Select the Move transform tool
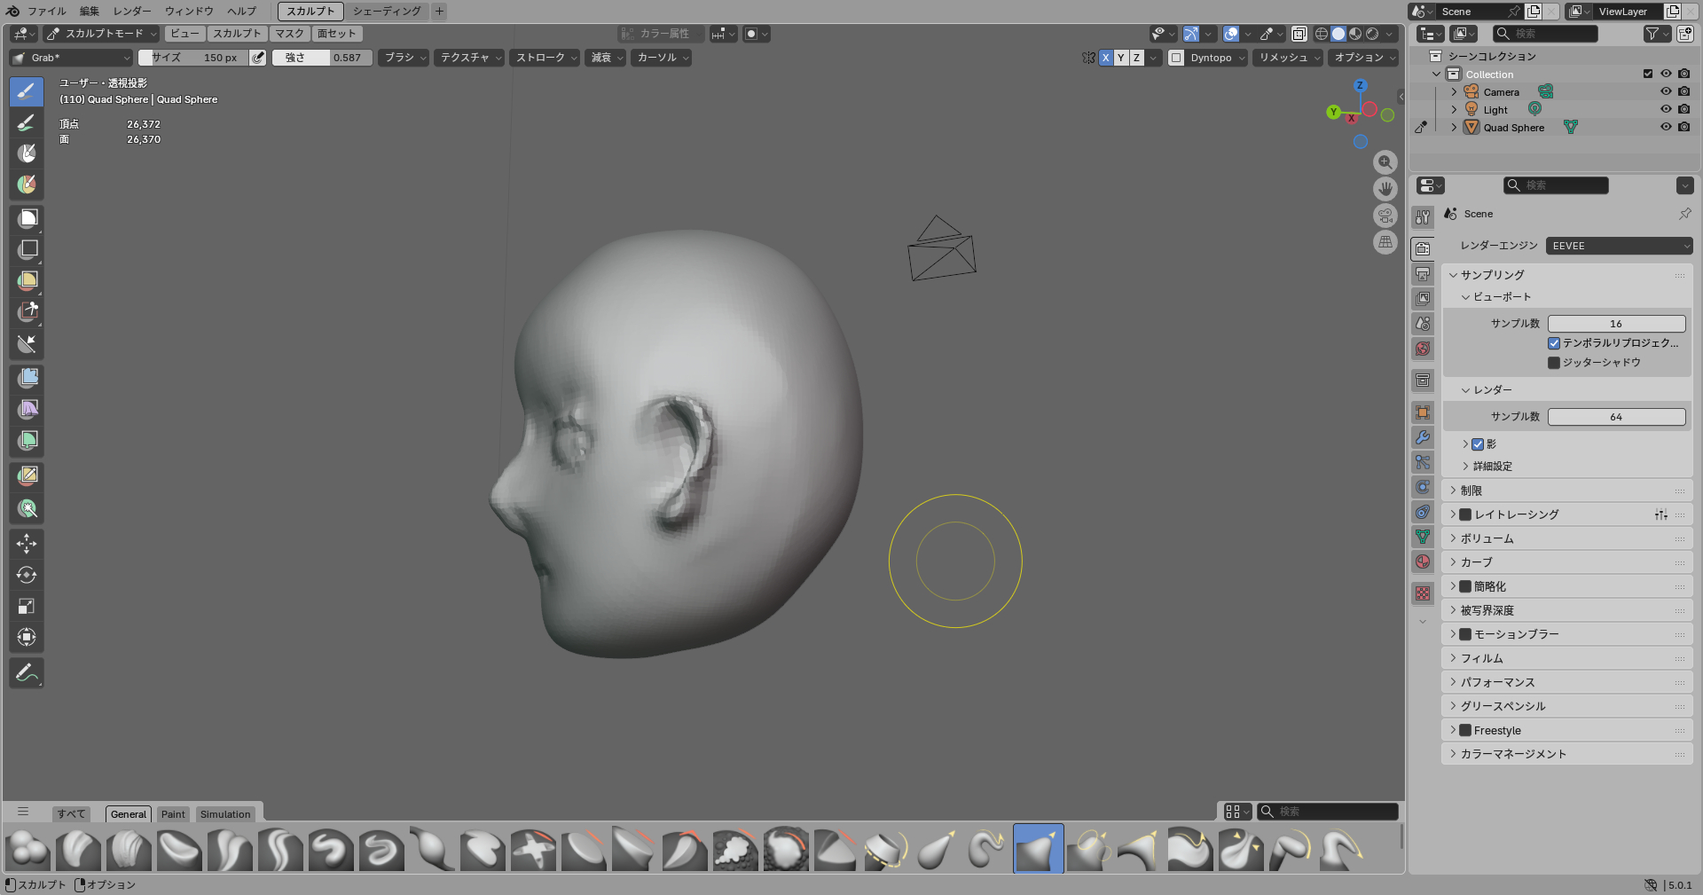The height and width of the screenshot is (895, 1703). pos(27,543)
